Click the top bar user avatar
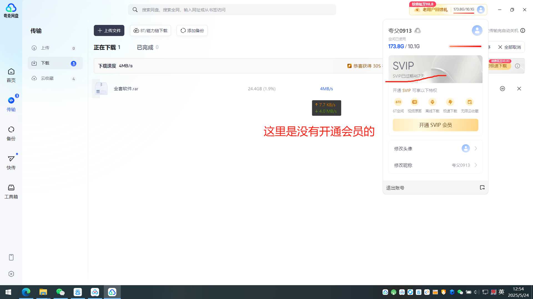The width and height of the screenshot is (533, 299). point(481,9)
